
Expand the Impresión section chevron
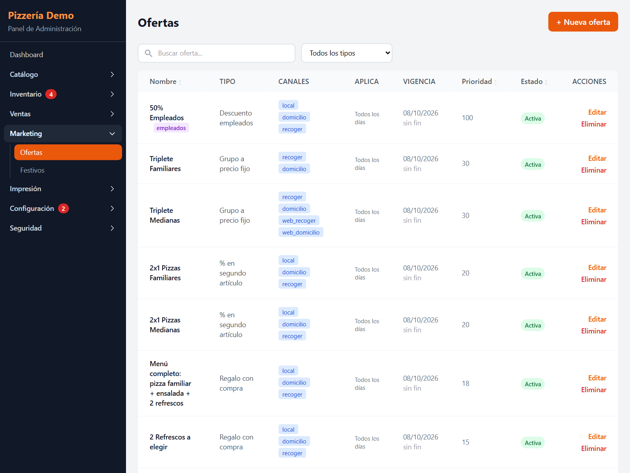[112, 189]
